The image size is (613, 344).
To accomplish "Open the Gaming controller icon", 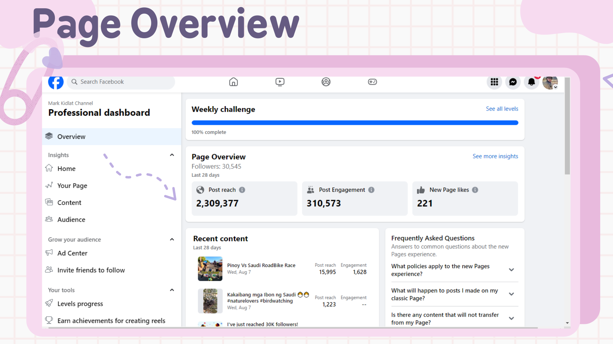I will click(372, 82).
